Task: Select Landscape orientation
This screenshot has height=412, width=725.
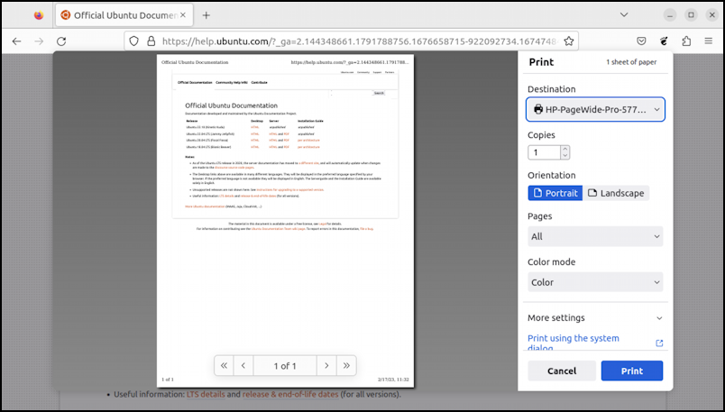Action: [x=616, y=193]
